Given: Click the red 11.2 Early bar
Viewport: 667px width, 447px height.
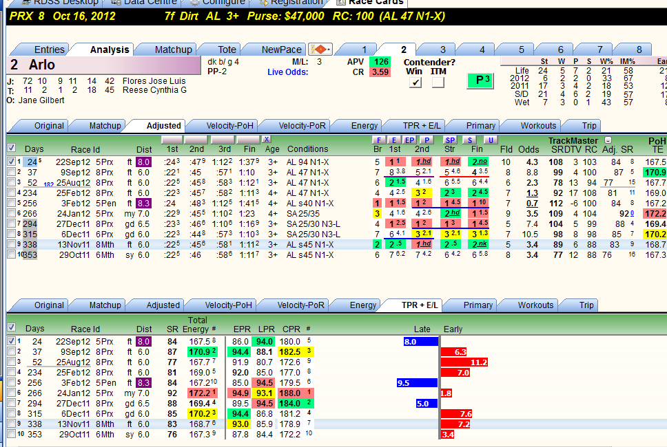Looking at the screenshot, I should (464, 362).
